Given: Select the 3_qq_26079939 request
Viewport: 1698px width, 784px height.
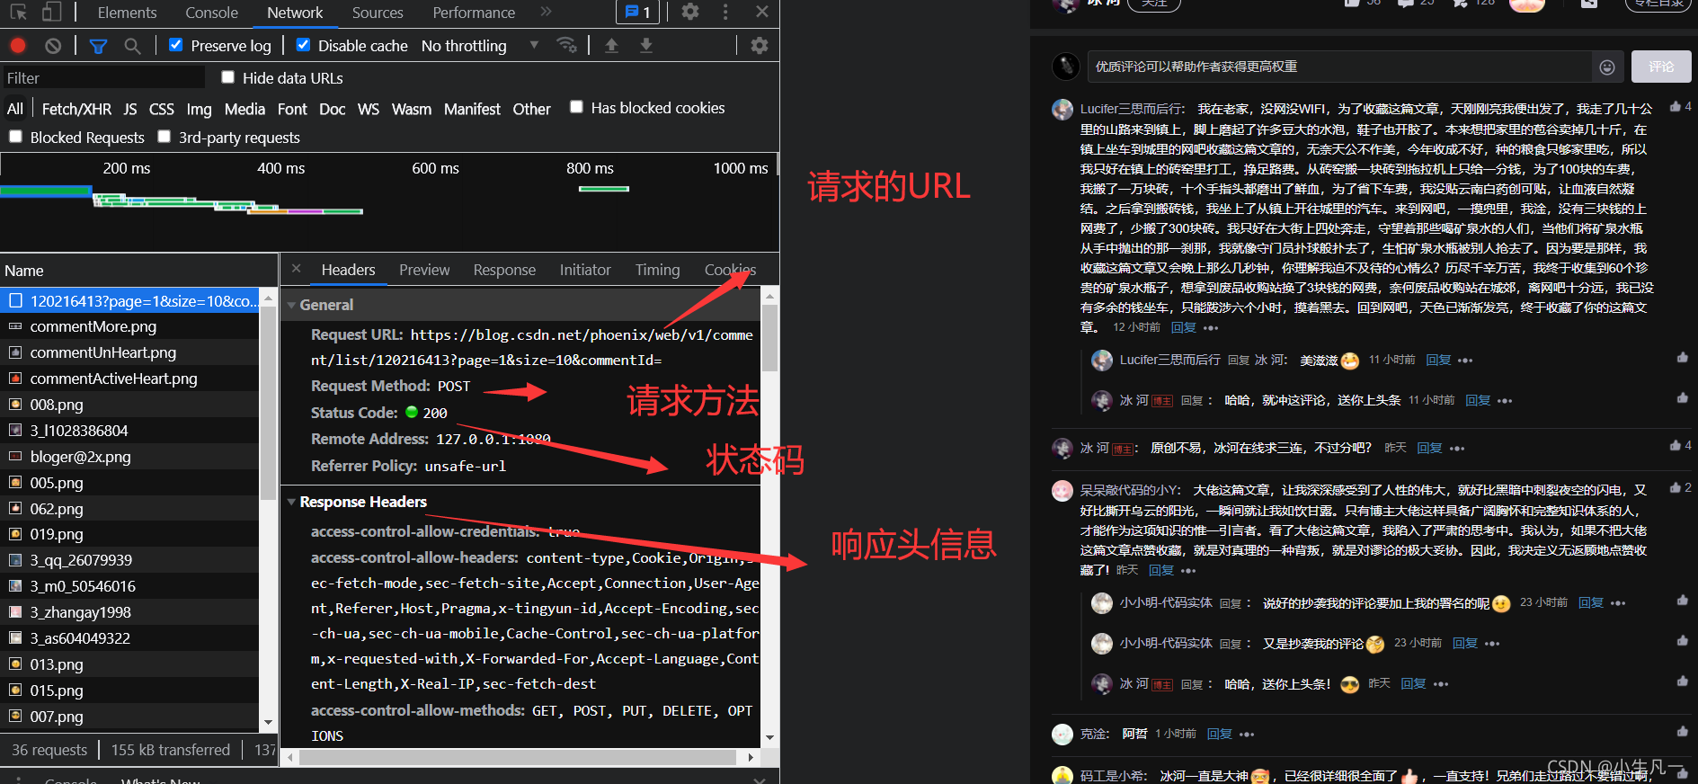Looking at the screenshot, I should (x=129, y=560).
